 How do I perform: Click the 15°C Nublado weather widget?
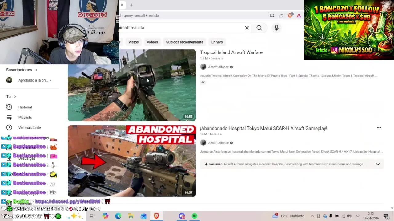[288, 216]
